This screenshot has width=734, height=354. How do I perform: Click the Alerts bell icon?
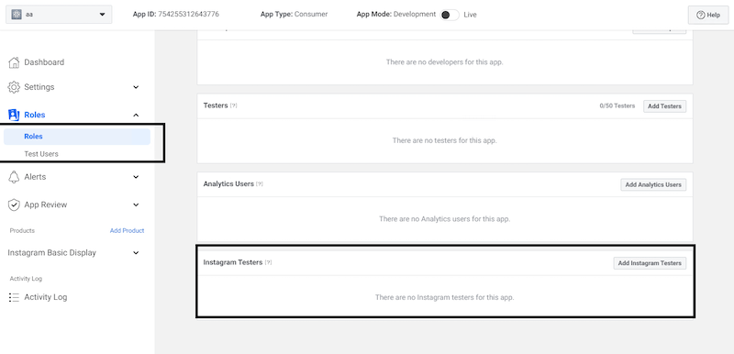14,177
